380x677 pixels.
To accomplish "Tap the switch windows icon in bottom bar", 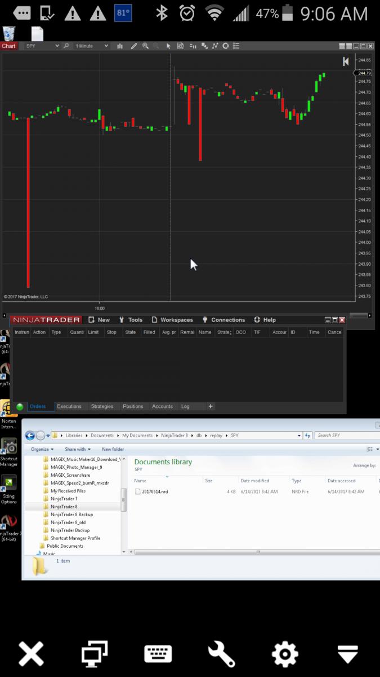I will click(95, 654).
